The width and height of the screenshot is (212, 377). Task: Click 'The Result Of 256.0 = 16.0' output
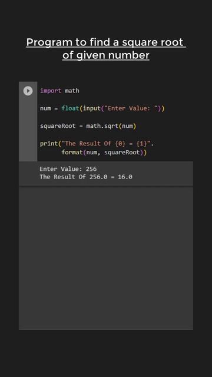point(86,177)
